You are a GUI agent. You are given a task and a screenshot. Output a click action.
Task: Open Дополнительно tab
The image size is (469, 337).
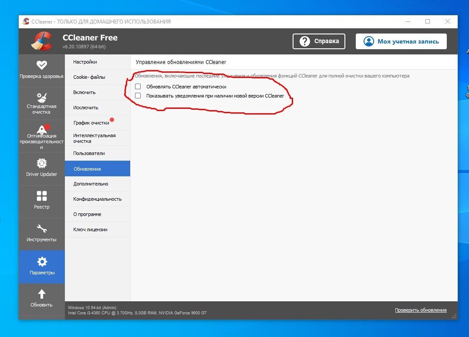[x=98, y=184]
